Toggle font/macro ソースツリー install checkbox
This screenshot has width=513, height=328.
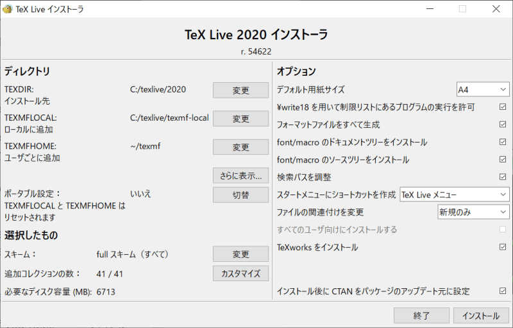[503, 159]
